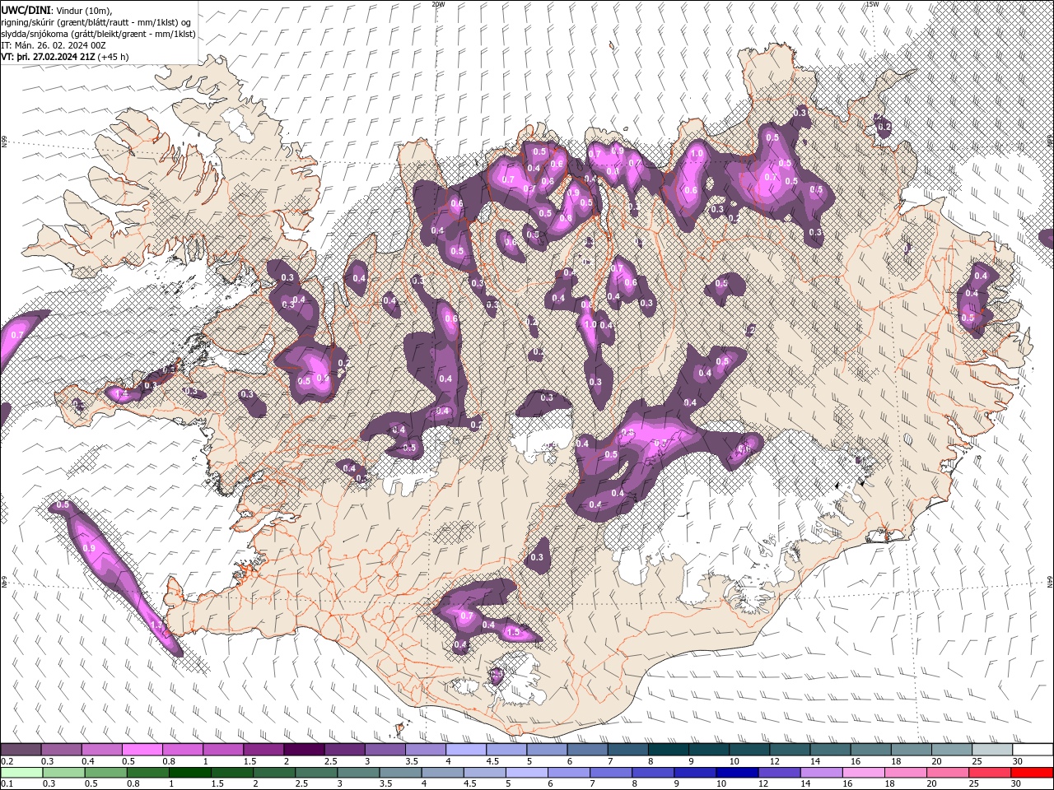This screenshot has width=1054, height=790.
Task: Click lower legend label '0.8'
Action: pos(133,783)
